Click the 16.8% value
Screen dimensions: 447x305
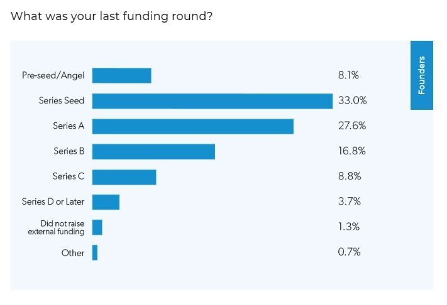point(352,151)
